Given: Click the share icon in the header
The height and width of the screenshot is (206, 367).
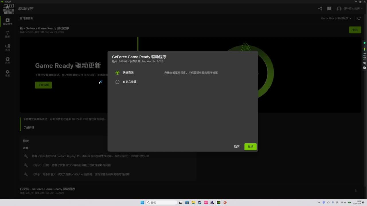Looking at the screenshot, I should pos(320,9).
